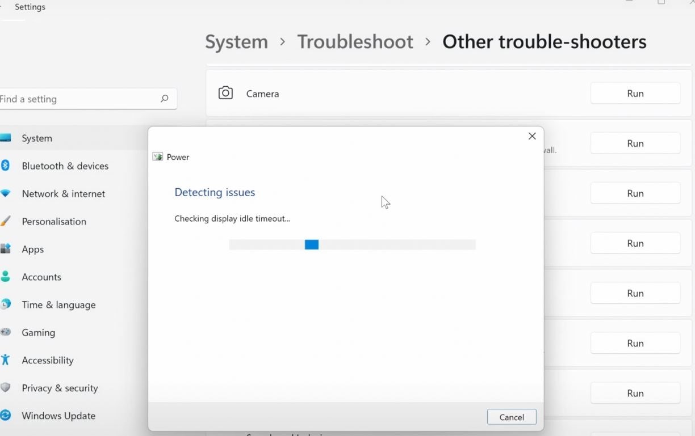Image resolution: width=695 pixels, height=436 pixels.
Task: Select the Bluetooth icon in sidebar
Action: (5, 166)
